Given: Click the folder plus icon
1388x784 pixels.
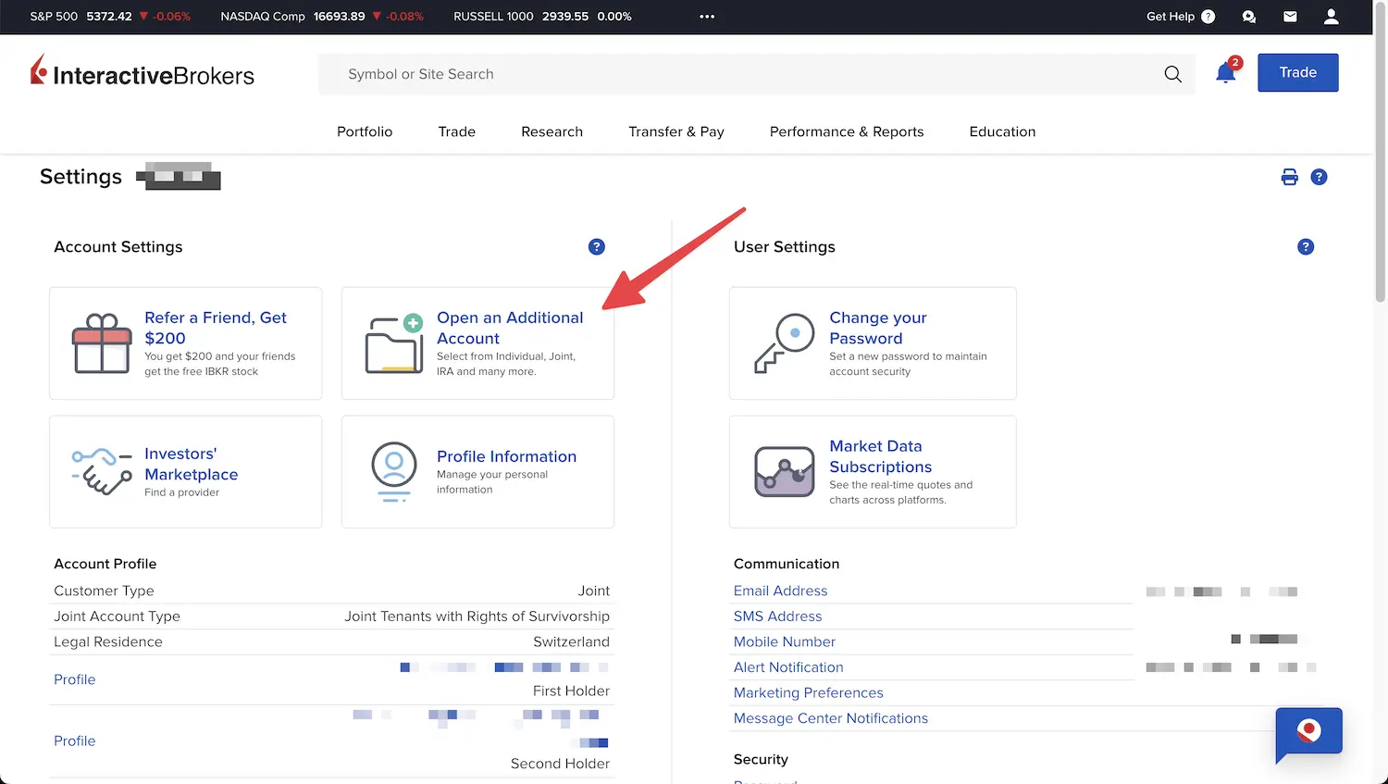Looking at the screenshot, I should point(394,343).
